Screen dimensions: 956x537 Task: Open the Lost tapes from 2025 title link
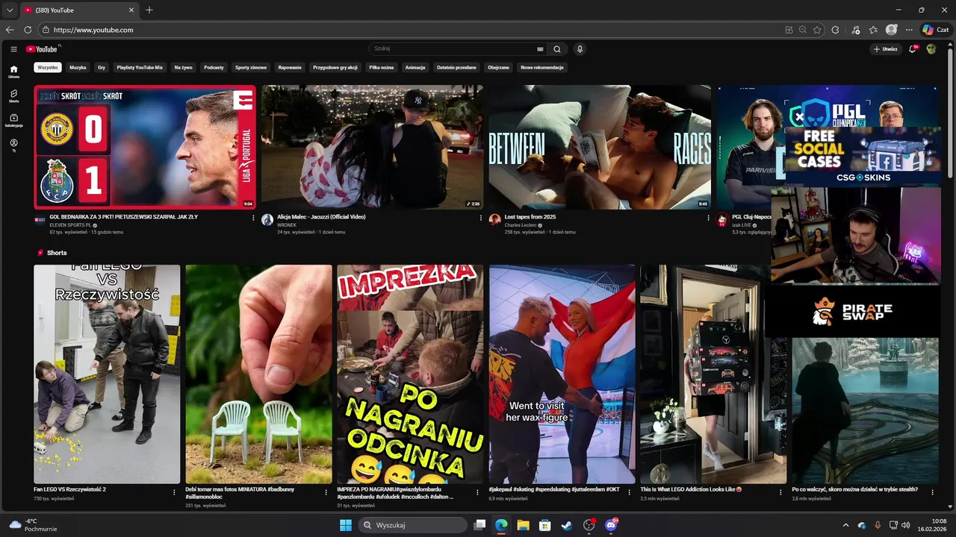coord(530,217)
